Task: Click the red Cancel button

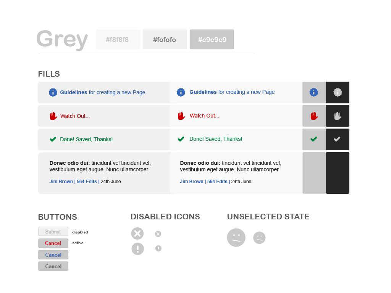Action: (53, 243)
